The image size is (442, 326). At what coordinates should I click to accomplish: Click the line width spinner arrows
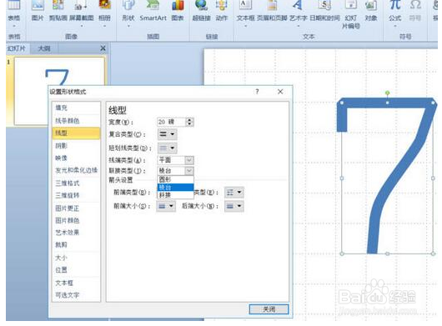point(189,122)
